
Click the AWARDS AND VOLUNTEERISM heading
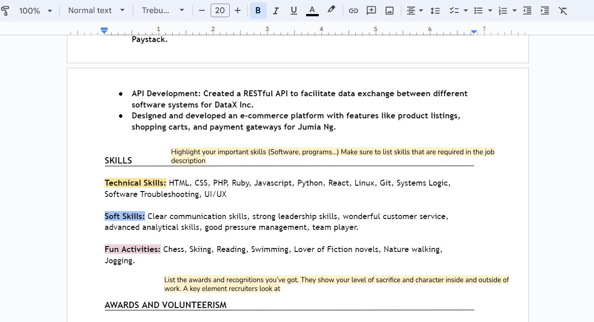tap(165, 305)
